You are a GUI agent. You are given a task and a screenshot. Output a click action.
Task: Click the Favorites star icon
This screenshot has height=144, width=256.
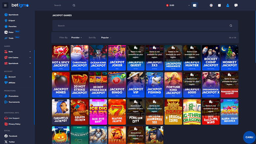(x=6, y=27)
